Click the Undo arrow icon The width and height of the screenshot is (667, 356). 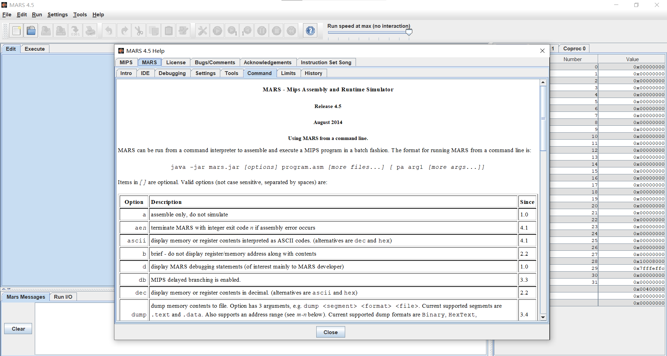tap(109, 31)
